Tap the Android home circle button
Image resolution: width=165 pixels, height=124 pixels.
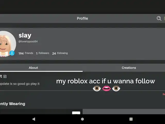click(82, 119)
